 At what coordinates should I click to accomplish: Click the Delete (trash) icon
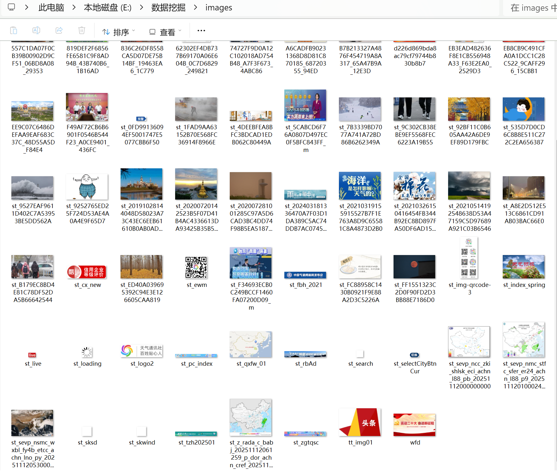(82, 31)
